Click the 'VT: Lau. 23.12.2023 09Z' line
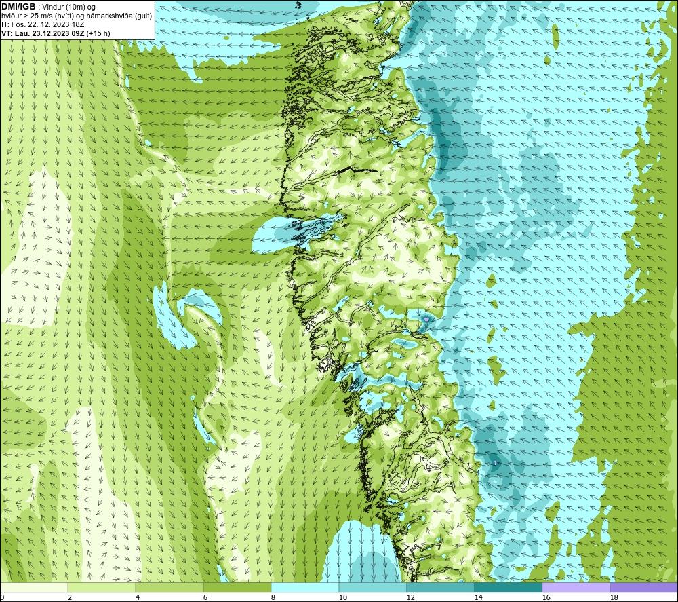The width and height of the screenshot is (678, 602). click(x=56, y=33)
